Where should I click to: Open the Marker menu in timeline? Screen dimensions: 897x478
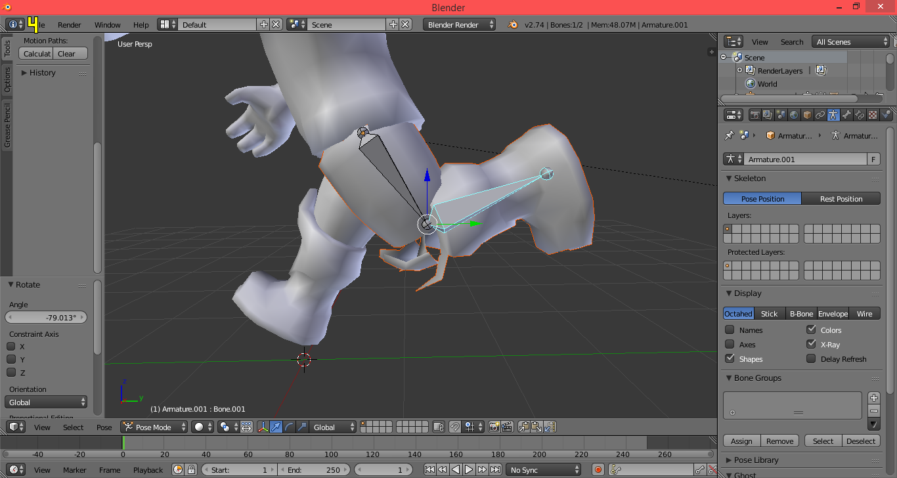[75, 469]
